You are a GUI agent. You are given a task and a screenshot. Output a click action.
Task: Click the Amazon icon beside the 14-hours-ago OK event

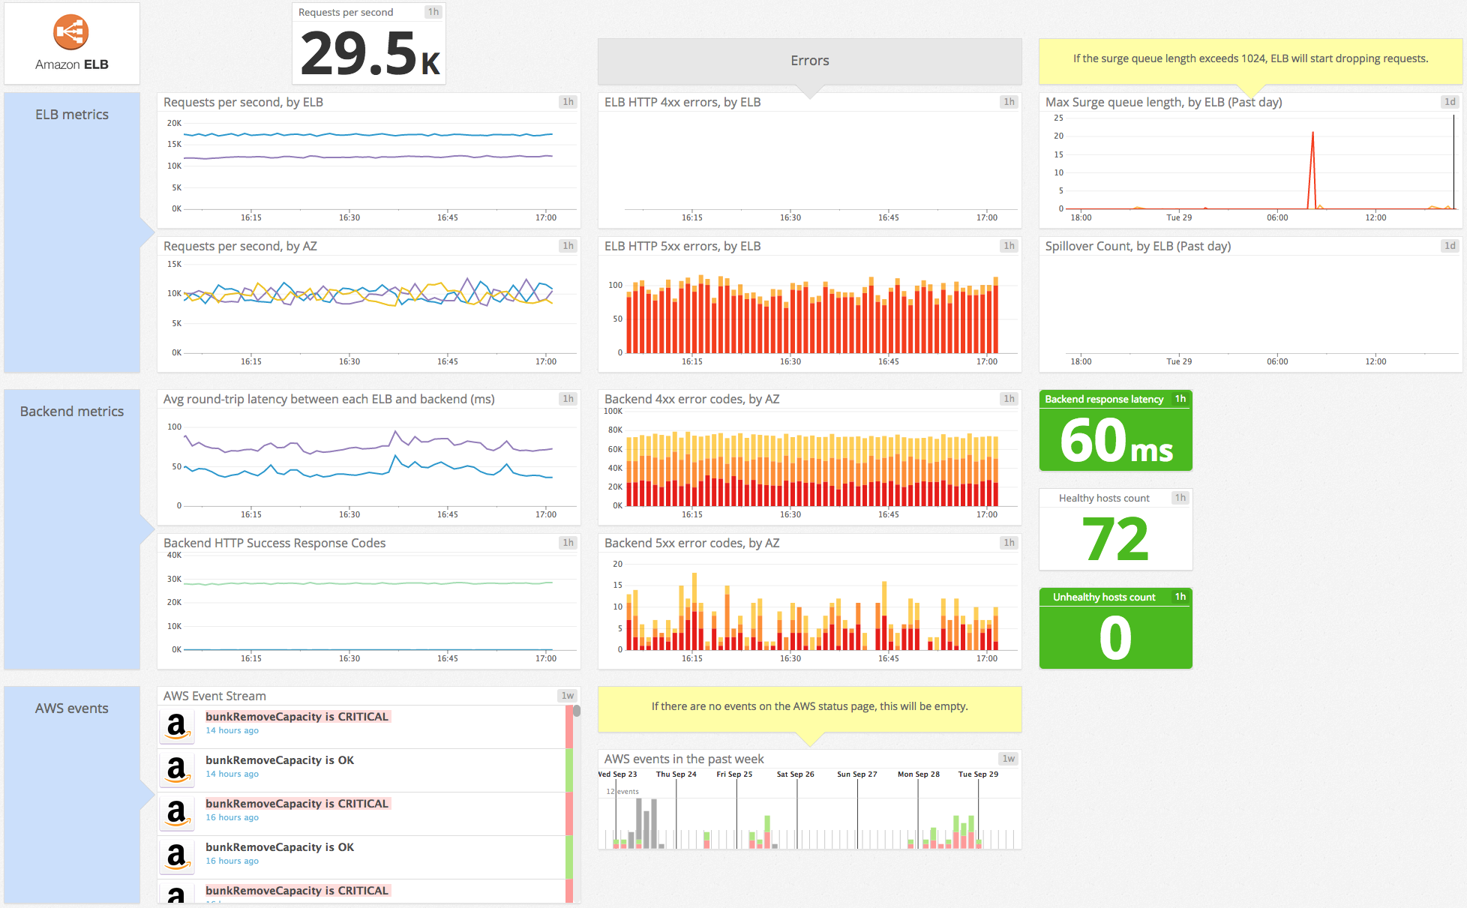coord(176,769)
